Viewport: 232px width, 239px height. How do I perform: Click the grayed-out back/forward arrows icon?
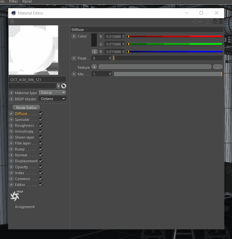pyautogui.click(x=196, y=21)
